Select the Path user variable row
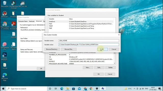 (81, 24)
